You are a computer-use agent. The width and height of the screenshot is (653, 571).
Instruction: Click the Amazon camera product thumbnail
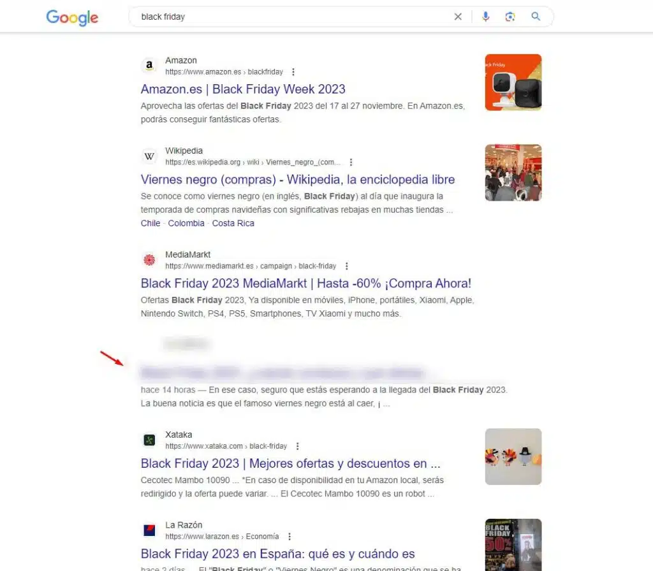[x=513, y=82]
